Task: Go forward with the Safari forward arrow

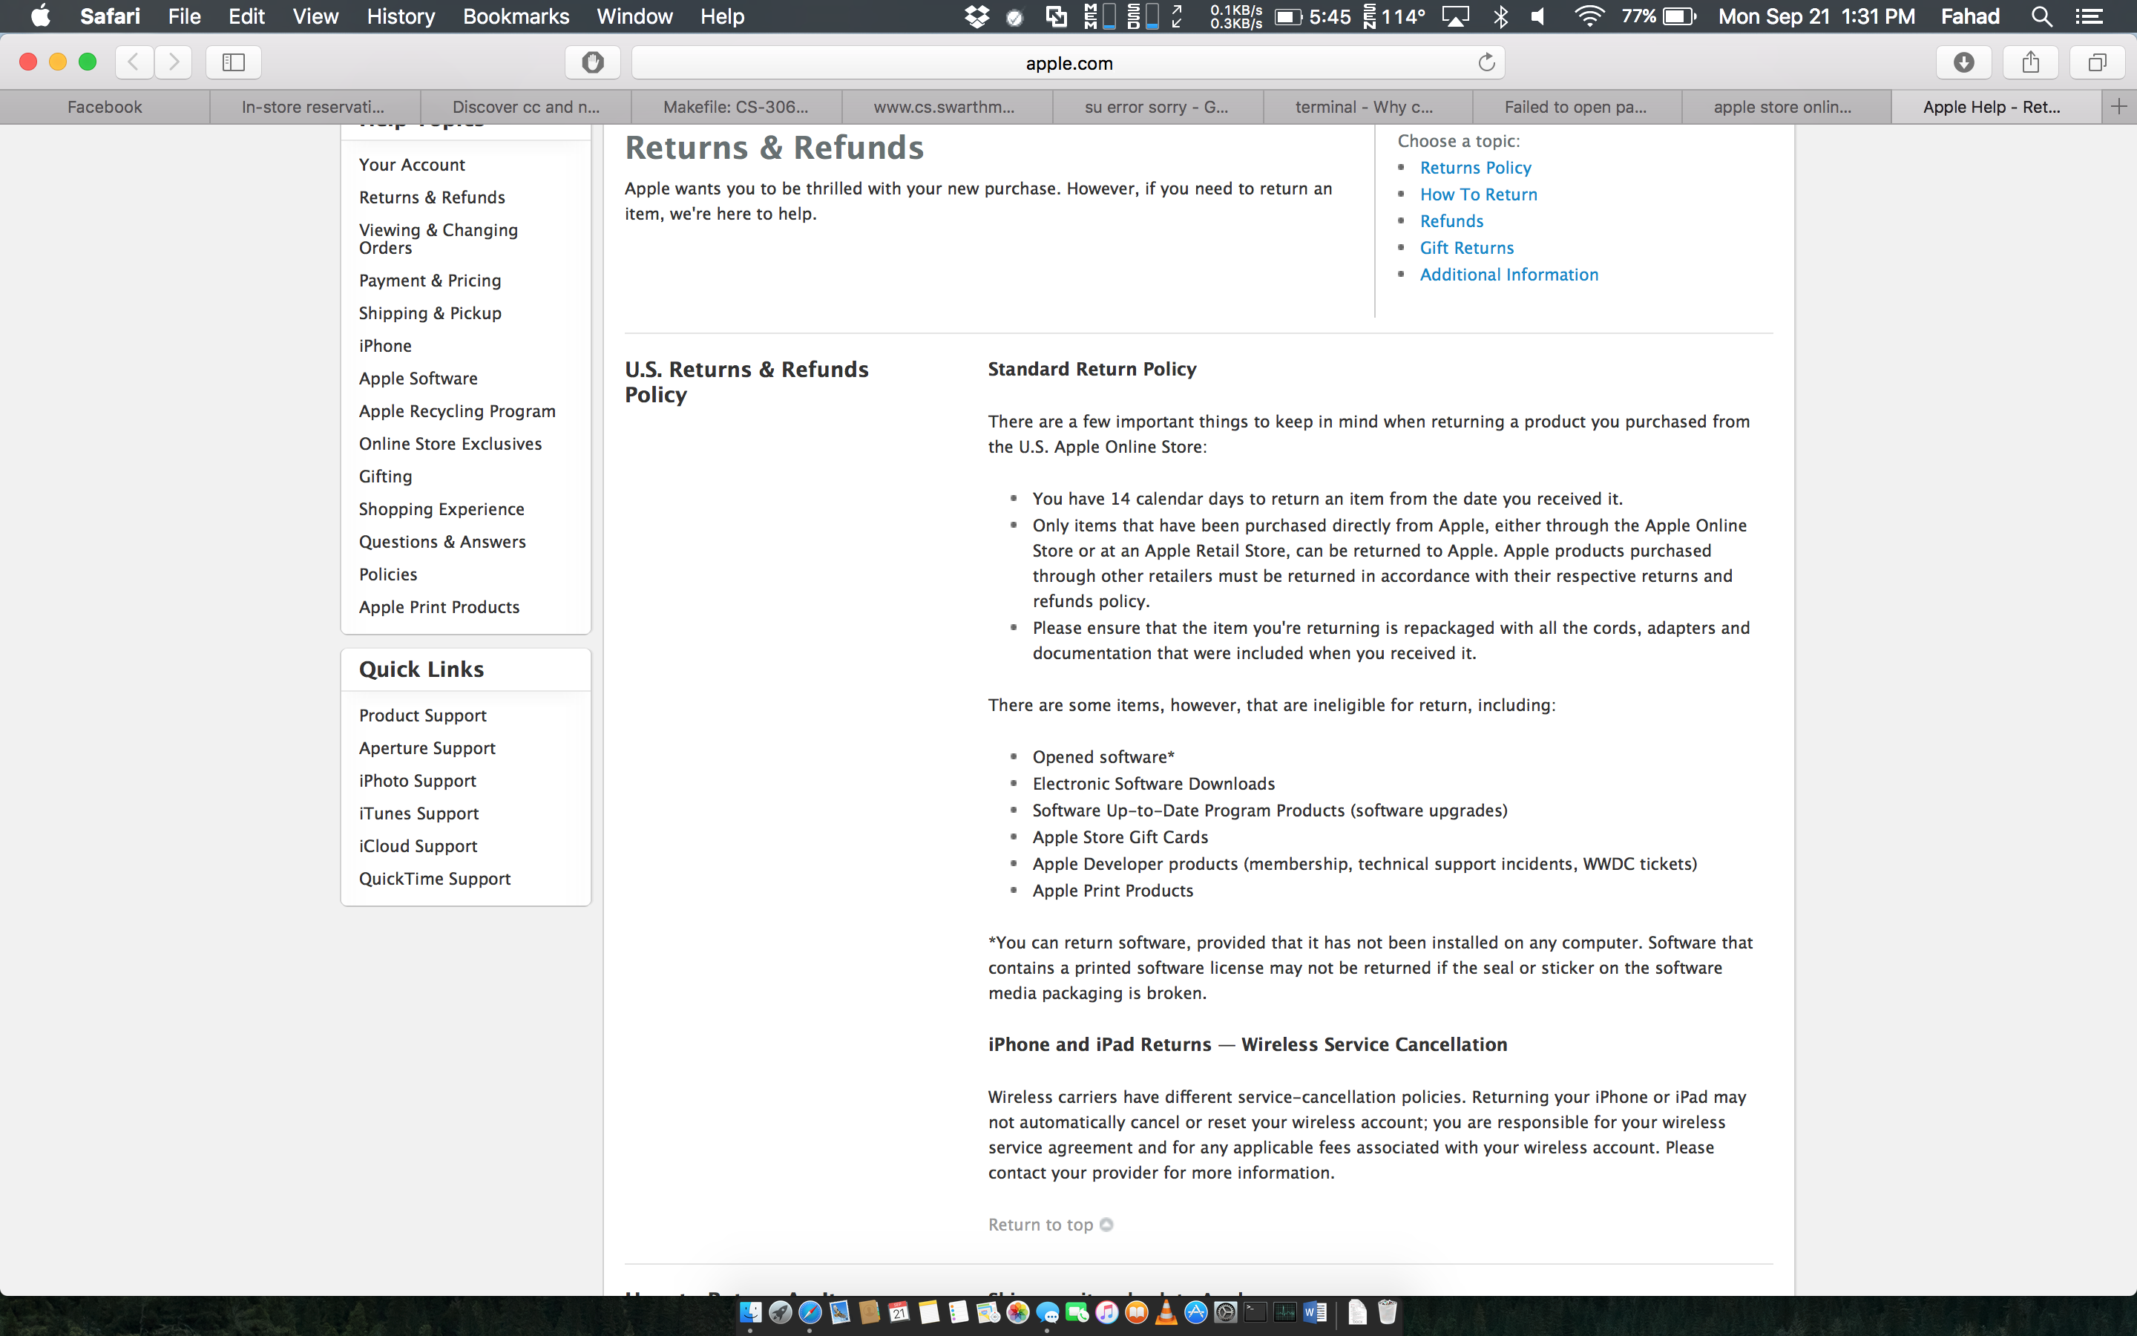Action: (x=173, y=62)
